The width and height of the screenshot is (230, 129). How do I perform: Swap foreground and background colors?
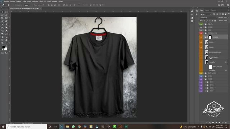(6, 46)
